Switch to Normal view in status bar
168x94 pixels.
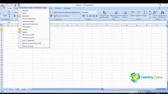coord(140,91)
